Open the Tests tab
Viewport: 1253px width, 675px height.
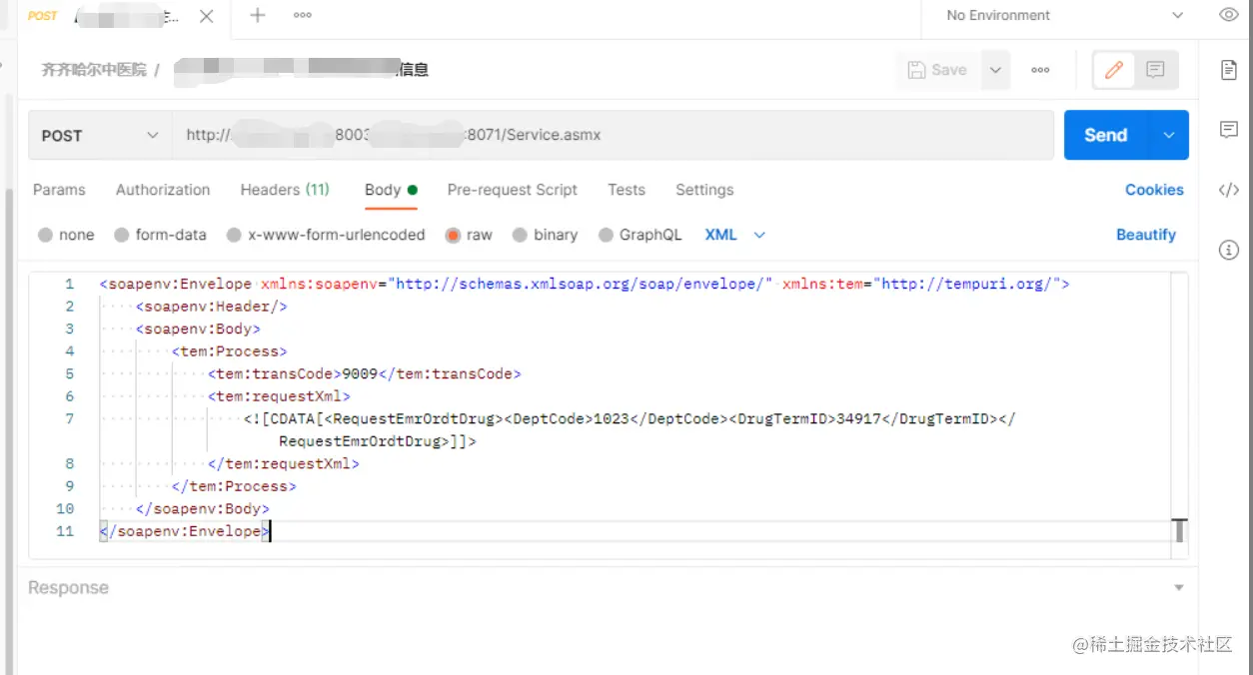(626, 190)
